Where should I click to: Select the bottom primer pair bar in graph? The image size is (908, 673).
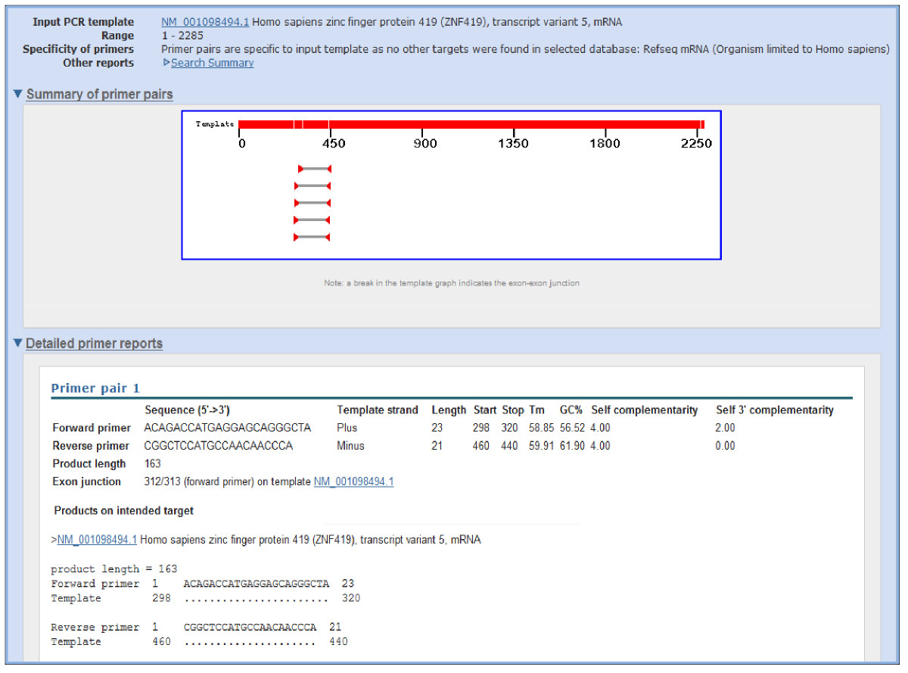[x=311, y=237]
